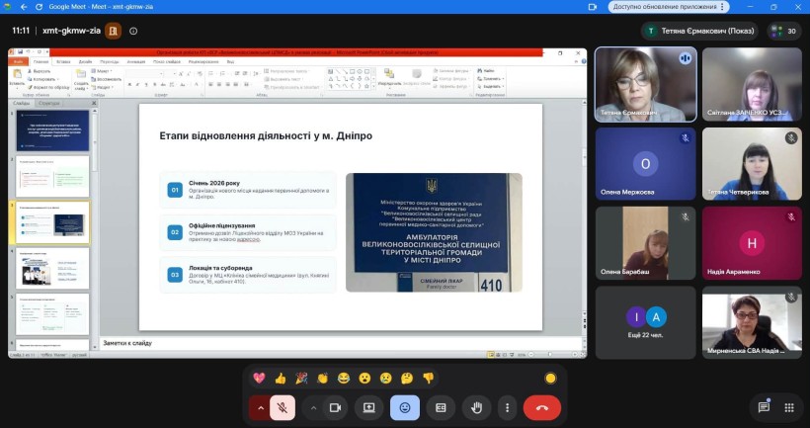The width and height of the screenshot is (810, 428).
Task: Reload the Google Meet page
Action: click(39, 7)
